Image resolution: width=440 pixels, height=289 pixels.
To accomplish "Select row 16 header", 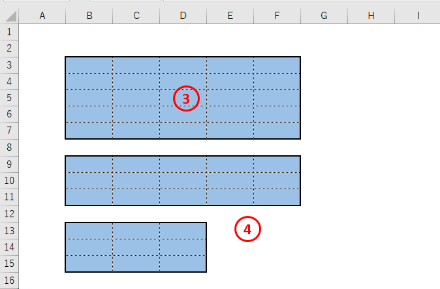I will 9,280.
